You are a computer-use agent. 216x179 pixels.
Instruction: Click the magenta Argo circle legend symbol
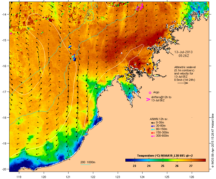[x=150, y=93]
